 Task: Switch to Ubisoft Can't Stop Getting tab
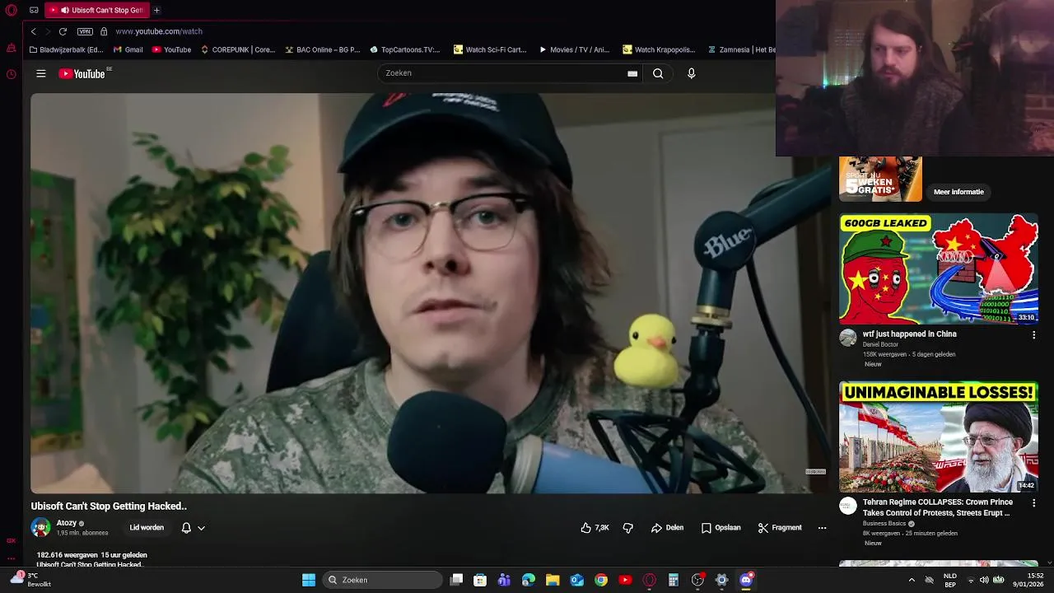coord(97,11)
